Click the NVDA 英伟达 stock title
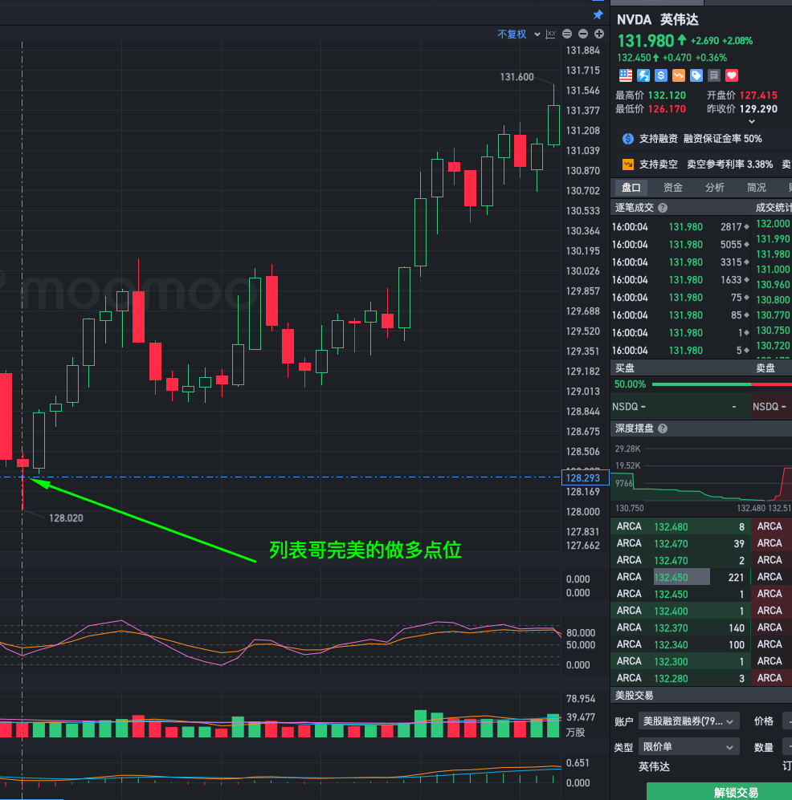 click(658, 20)
